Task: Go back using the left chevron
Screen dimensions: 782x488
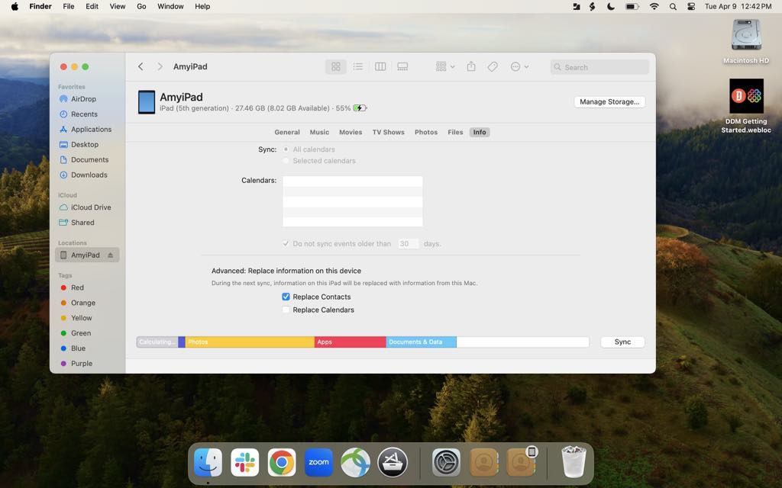Action: (141, 67)
